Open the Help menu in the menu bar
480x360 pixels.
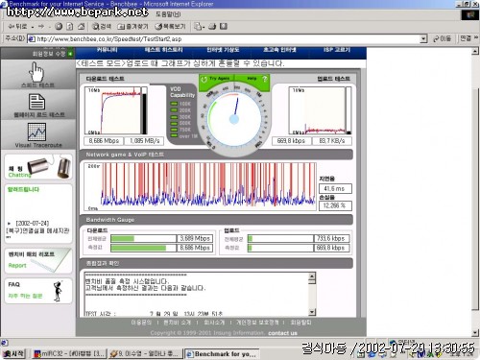click(168, 14)
